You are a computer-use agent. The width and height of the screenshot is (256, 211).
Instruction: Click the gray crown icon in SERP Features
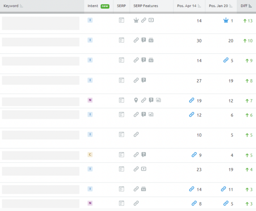136,20
